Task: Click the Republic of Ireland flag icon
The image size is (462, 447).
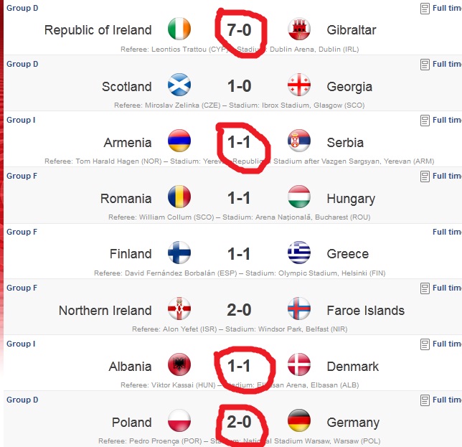Action: pos(179,30)
